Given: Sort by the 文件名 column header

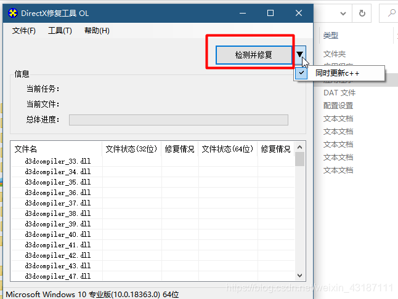Looking at the screenshot, I should (56, 149).
